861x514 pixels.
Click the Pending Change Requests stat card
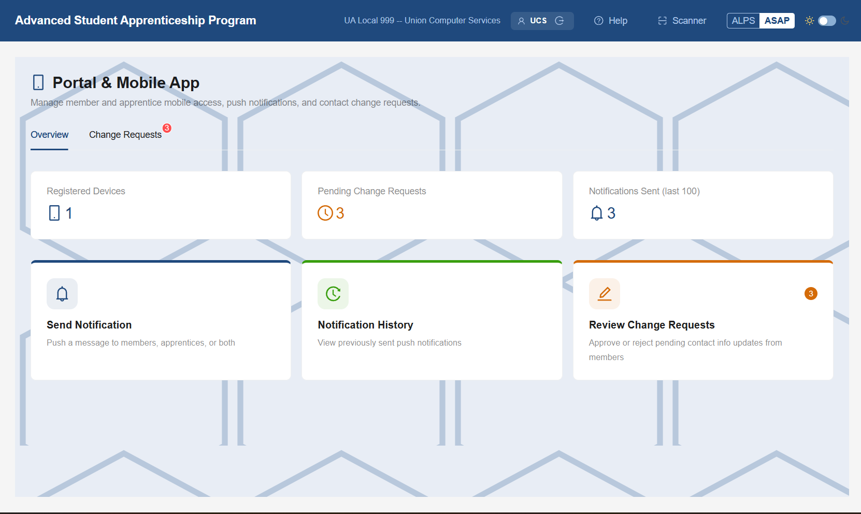click(432, 205)
